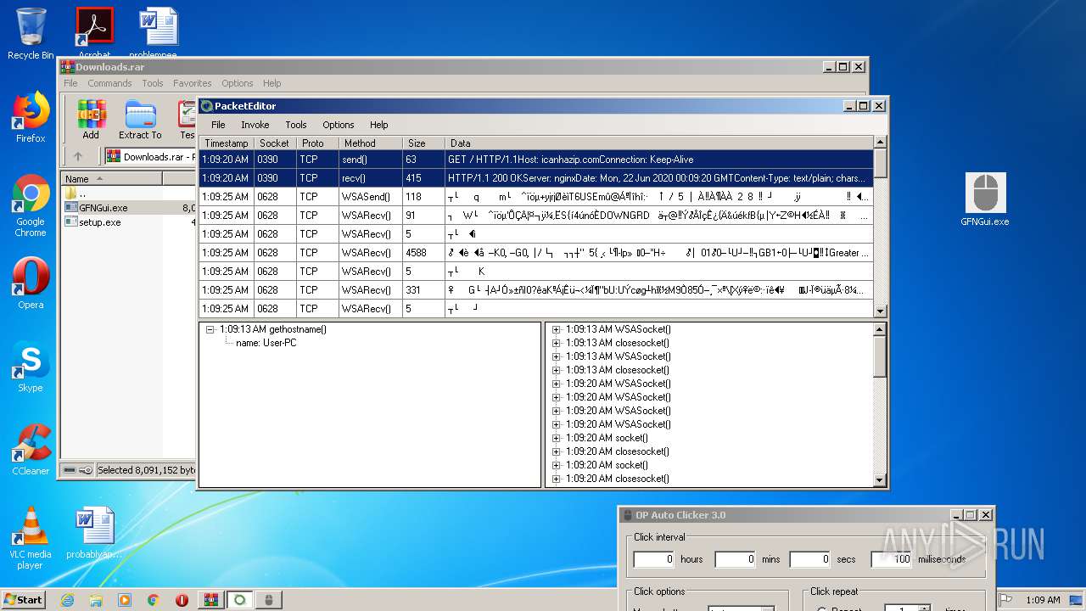Click the Extract To icon in WinRAR
The image size is (1086, 611).
click(x=140, y=120)
